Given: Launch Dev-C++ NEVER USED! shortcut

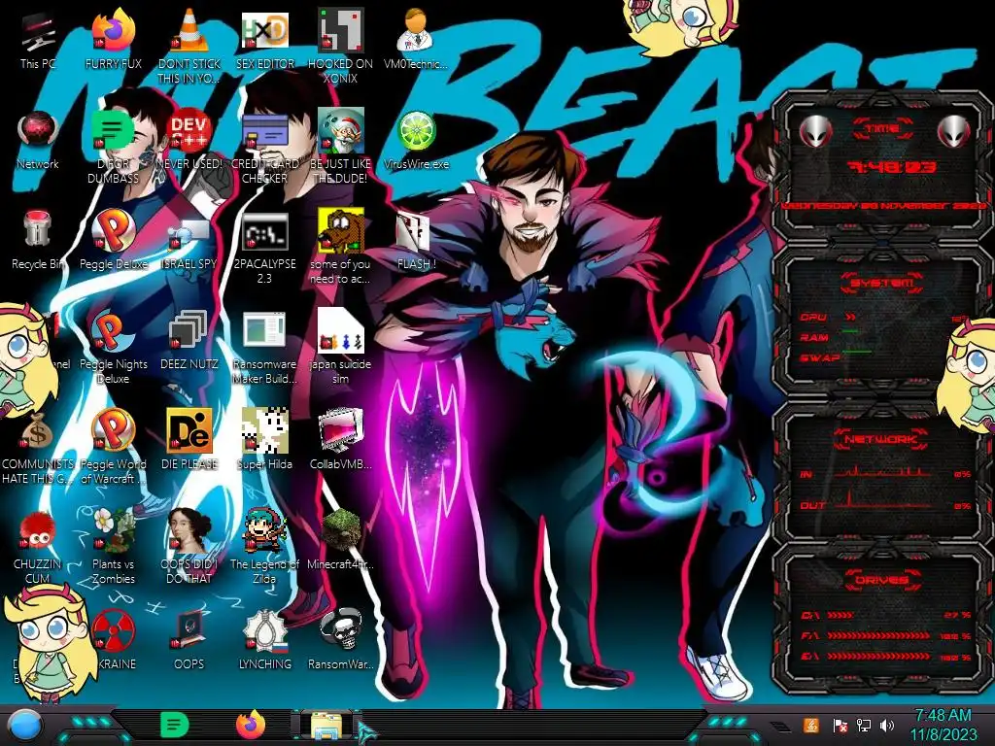Looking at the screenshot, I should (x=189, y=140).
